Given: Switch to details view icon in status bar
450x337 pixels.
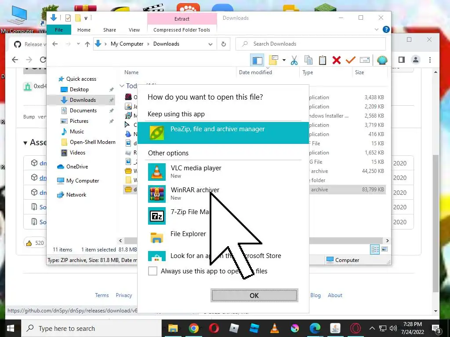Looking at the screenshot, I should [375, 249].
